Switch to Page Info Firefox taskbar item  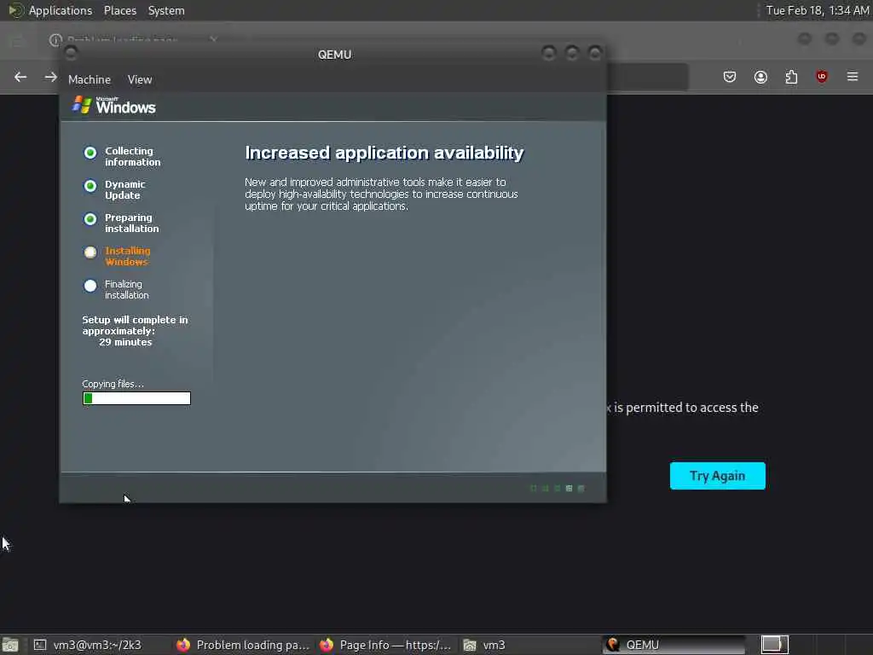click(385, 645)
